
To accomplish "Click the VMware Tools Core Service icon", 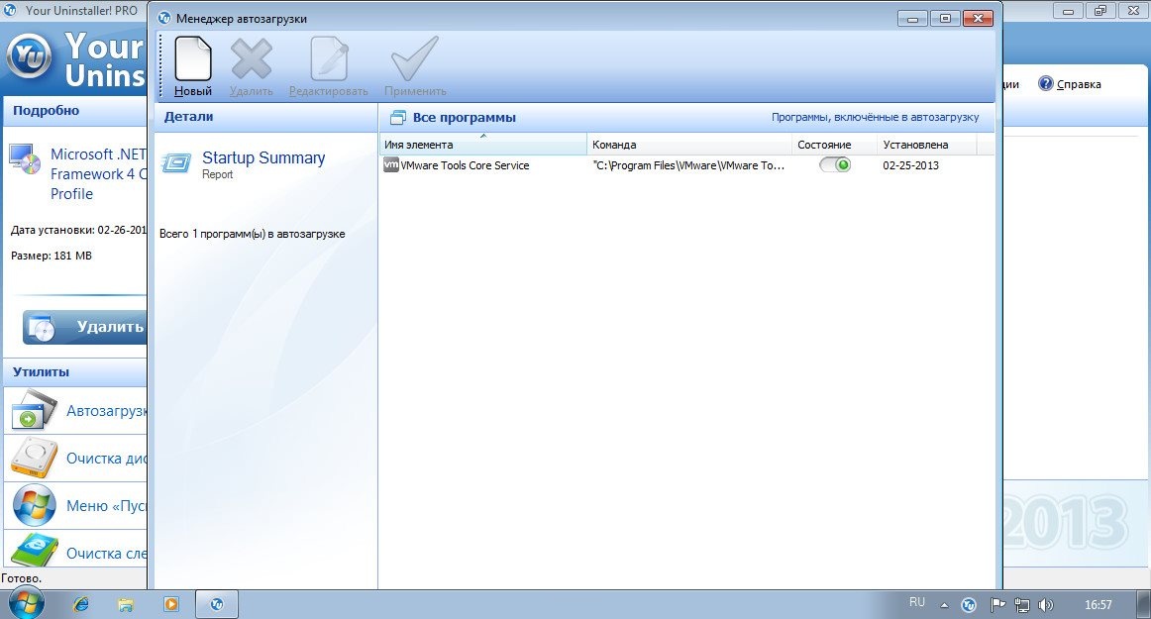I will point(391,165).
